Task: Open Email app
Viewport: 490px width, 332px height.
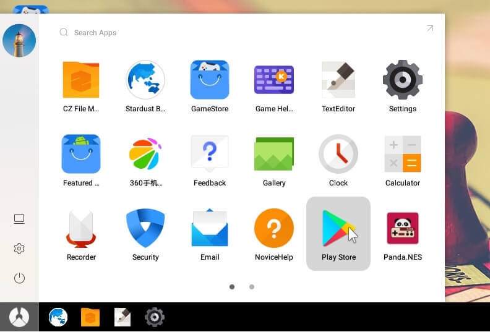Action: [x=210, y=228]
